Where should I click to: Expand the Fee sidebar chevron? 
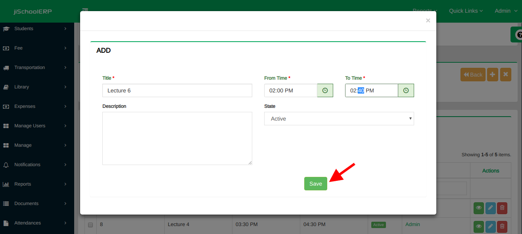click(x=65, y=48)
